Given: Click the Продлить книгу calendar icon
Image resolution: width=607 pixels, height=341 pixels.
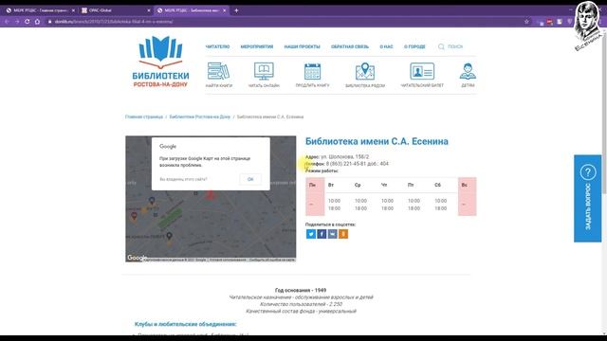Looking at the screenshot, I should click(312, 72).
